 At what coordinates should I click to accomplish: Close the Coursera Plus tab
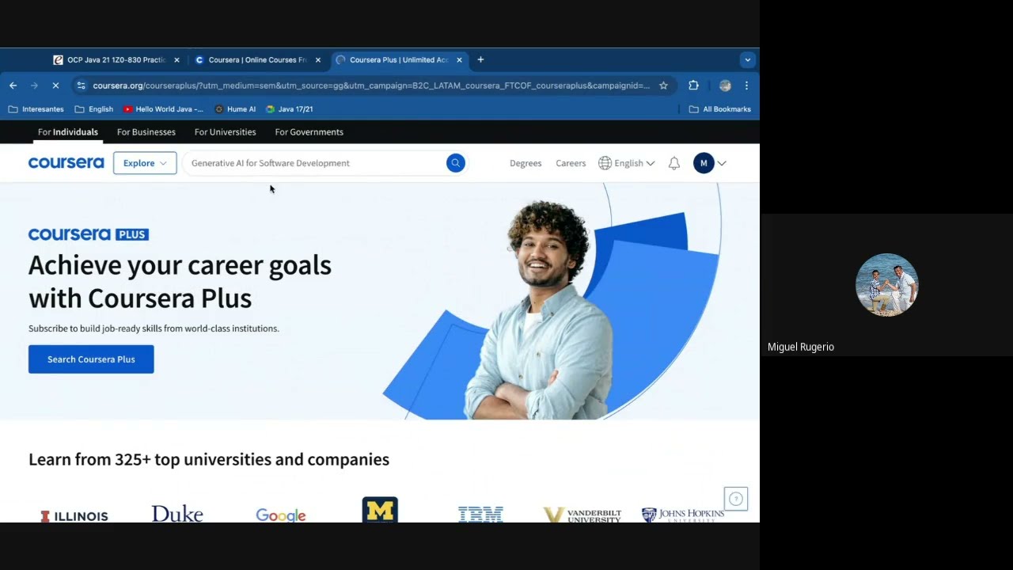[459, 60]
